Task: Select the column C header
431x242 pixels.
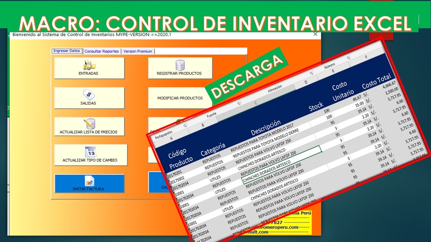Action: point(256,103)
